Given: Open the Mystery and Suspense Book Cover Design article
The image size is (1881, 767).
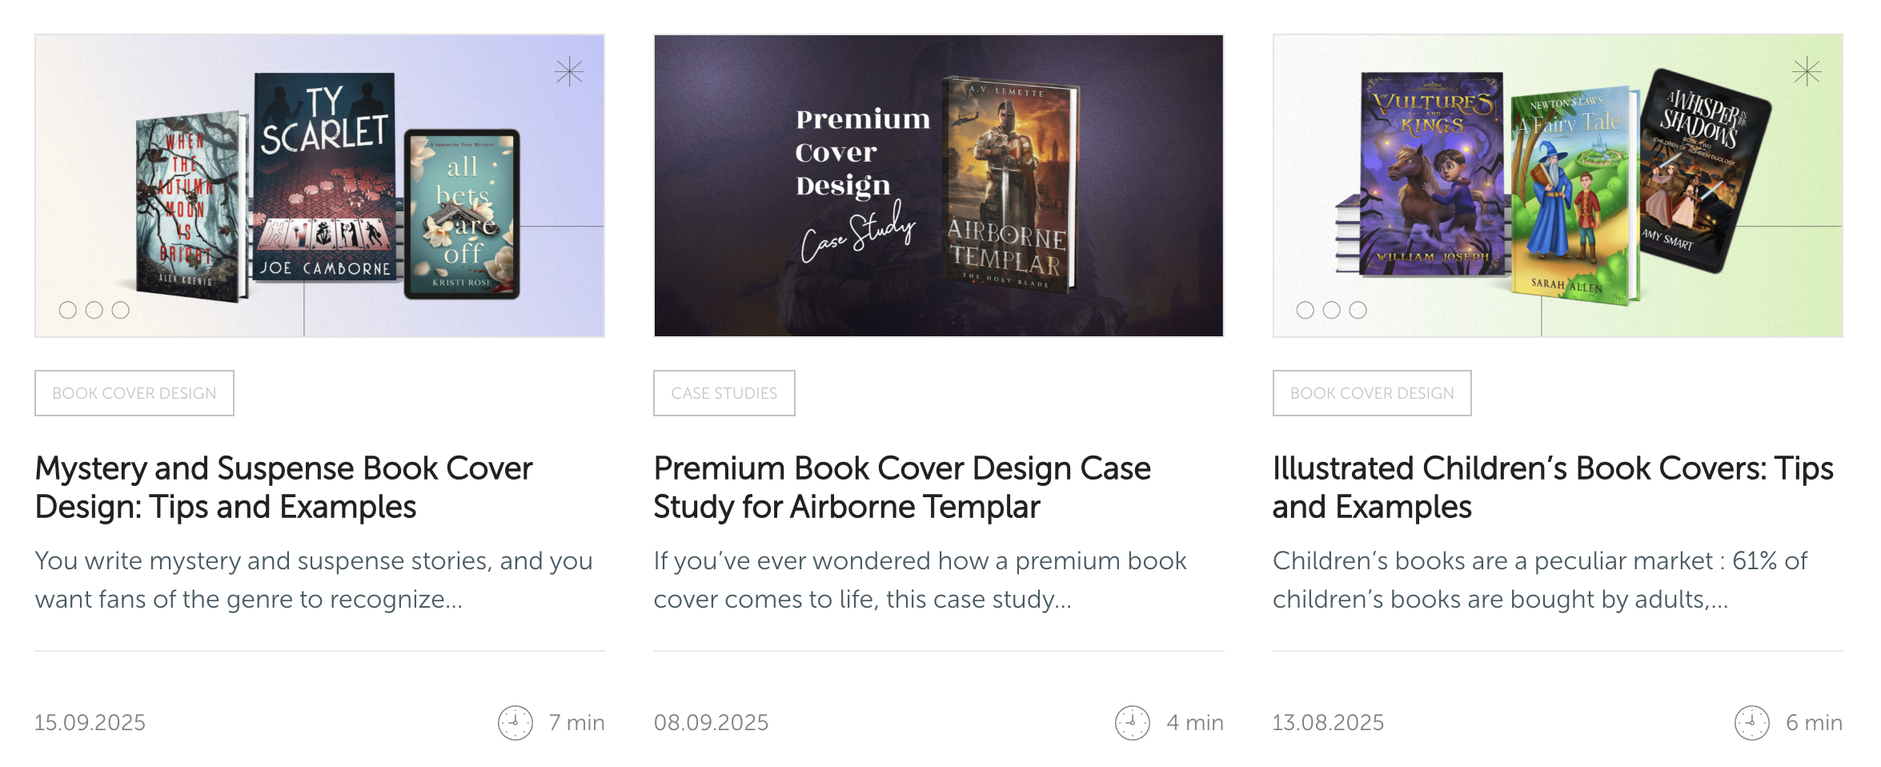Looking at the screenshot, I should (283, 488).
